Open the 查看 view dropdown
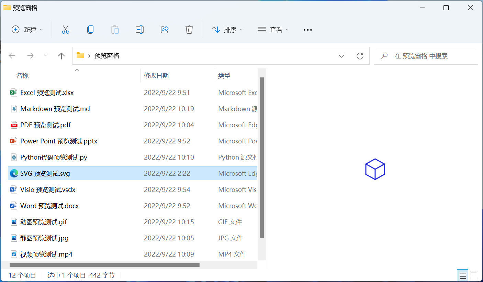 point(273,30)
